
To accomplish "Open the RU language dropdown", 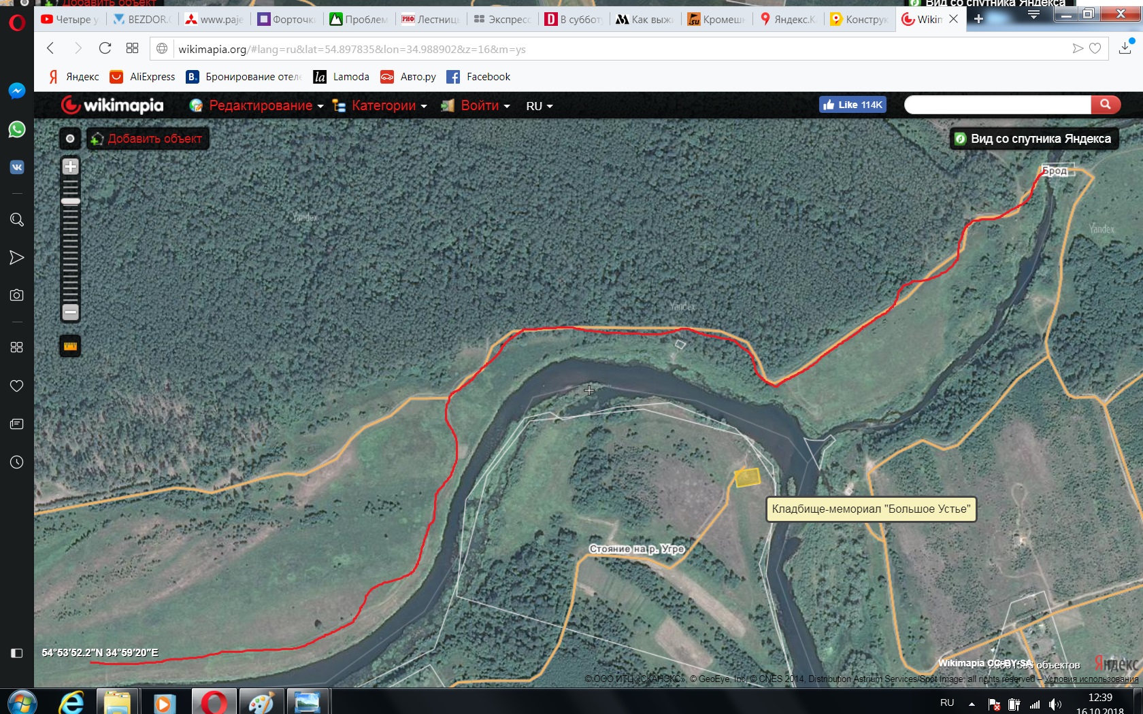I will click(x=539, y=106).
